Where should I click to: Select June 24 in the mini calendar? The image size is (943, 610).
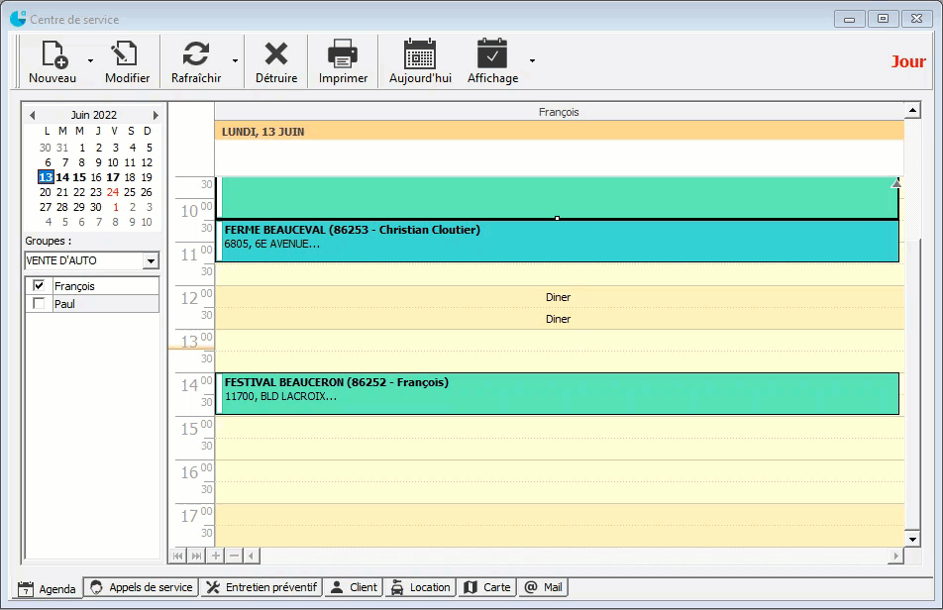click(x=113, y=192)
